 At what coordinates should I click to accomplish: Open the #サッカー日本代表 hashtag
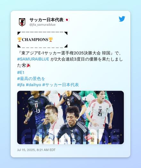click(61, 85)
